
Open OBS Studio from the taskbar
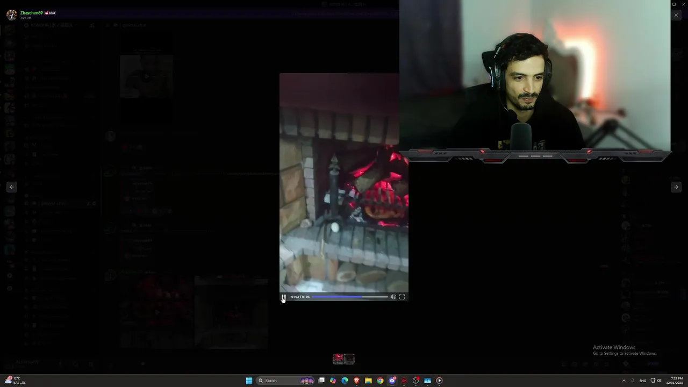pos(416,381)
